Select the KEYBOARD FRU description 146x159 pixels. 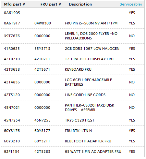coord(78,69)
